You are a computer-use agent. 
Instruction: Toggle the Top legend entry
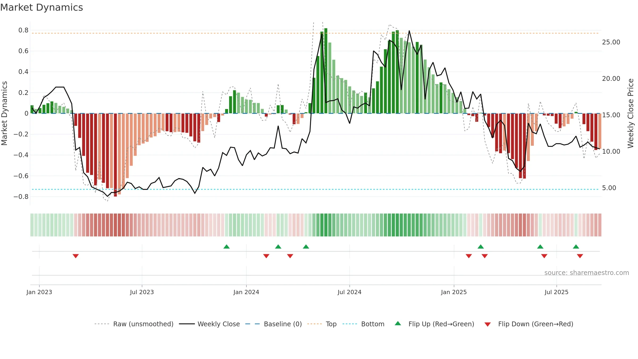322,324
